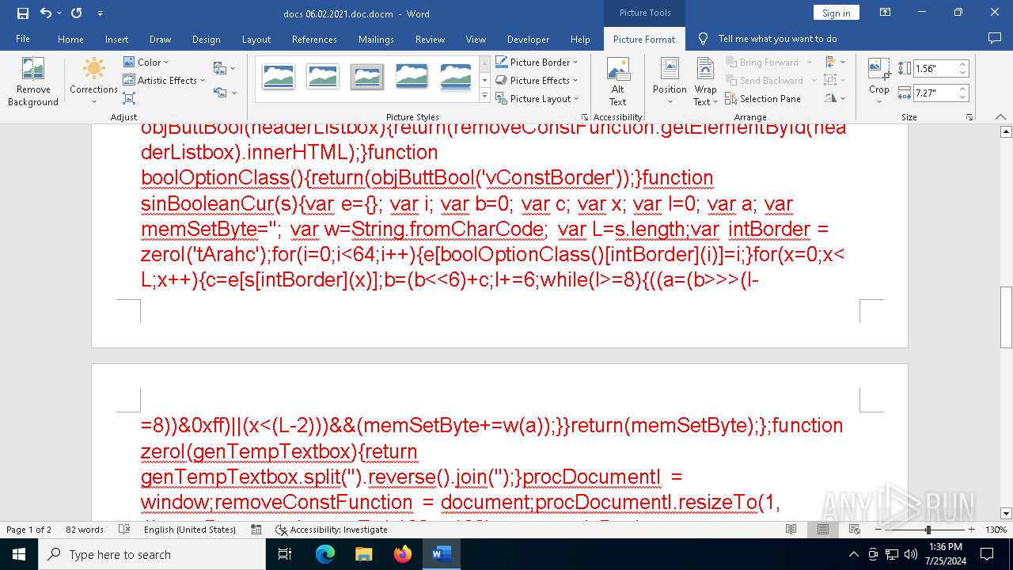Open the Corrections gallery

click(x=93, y=82)
